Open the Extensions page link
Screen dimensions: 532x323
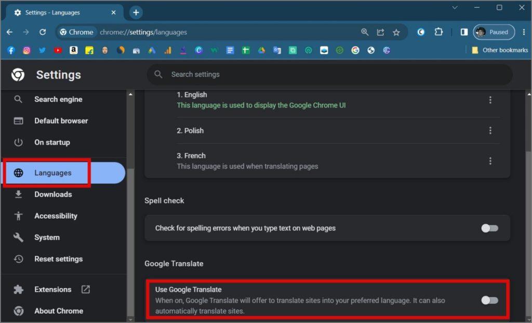[x=63, y=289]
